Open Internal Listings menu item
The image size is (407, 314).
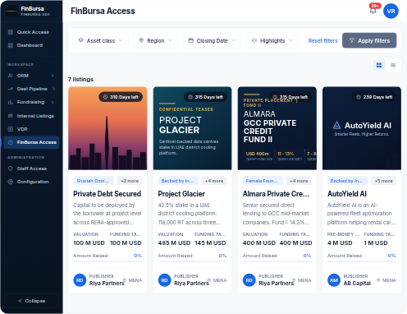31,116
